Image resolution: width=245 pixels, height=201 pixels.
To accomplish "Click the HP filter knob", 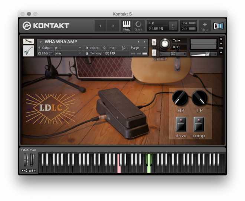I will pos(180,98).
